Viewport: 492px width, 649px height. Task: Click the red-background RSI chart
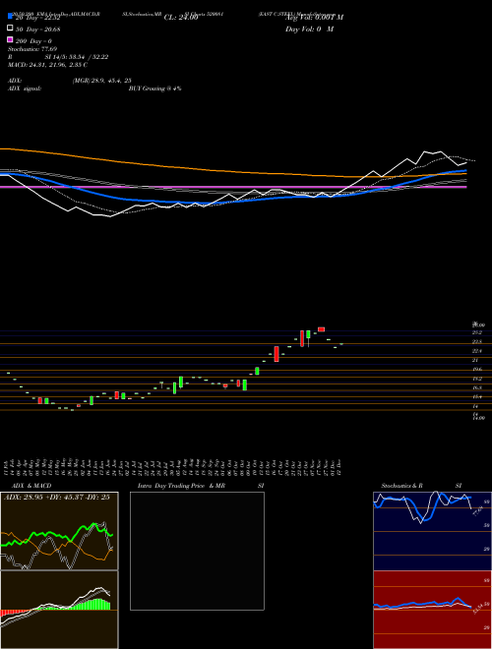[432, 610]
